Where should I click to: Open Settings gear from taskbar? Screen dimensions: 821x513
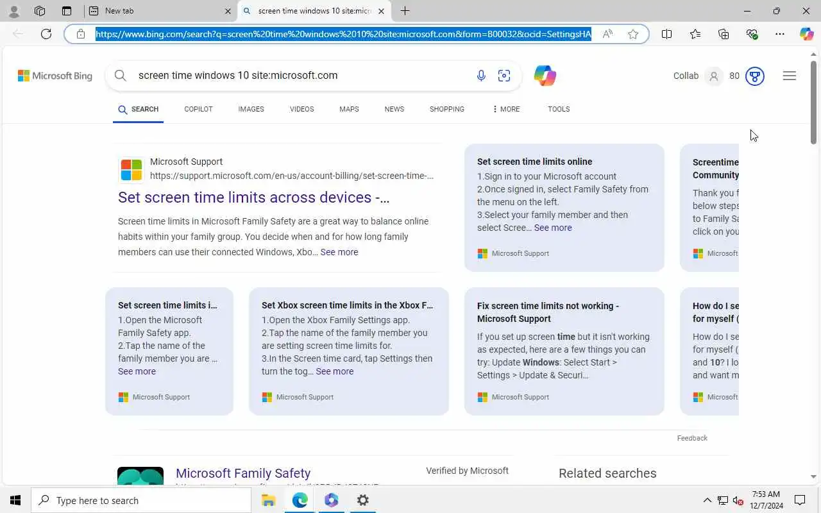pyautogui.click(x=362, y=500)
